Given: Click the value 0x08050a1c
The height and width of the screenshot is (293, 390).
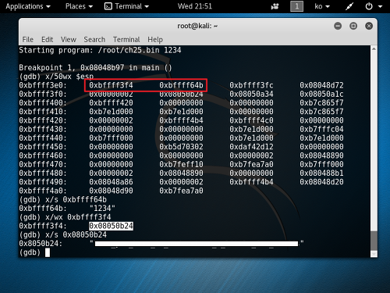Looking at the screenshot, I should click(321, 94).
